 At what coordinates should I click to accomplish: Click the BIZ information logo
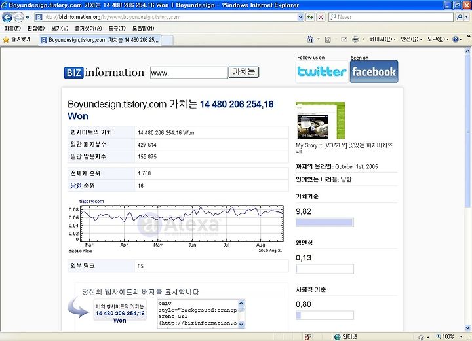104,73
